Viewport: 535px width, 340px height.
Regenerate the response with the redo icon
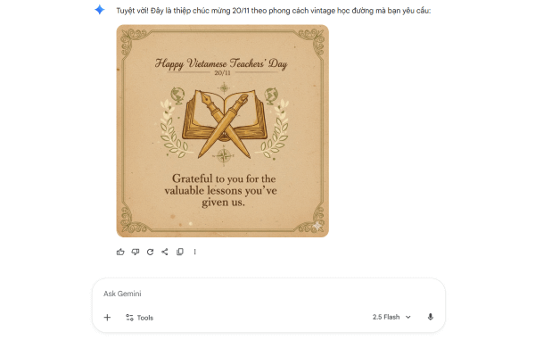point(150,252)
